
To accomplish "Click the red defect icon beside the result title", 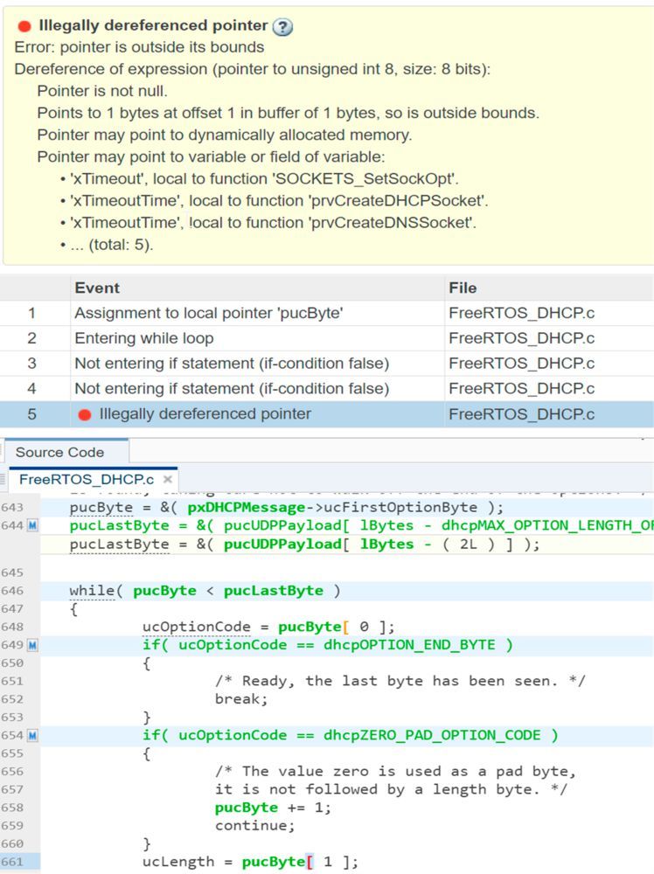I will 24,26.
